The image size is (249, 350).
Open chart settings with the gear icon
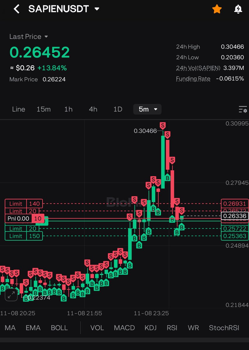[x=243, y=109]
